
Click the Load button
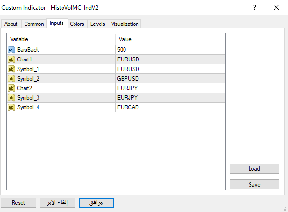tap(254, 168)
